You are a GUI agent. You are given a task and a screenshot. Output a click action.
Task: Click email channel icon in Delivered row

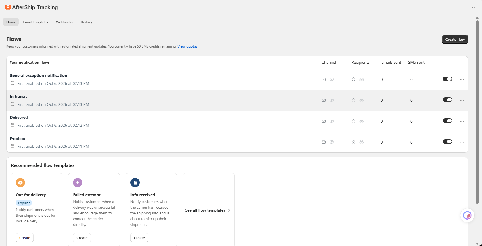(x=324, y=121)
